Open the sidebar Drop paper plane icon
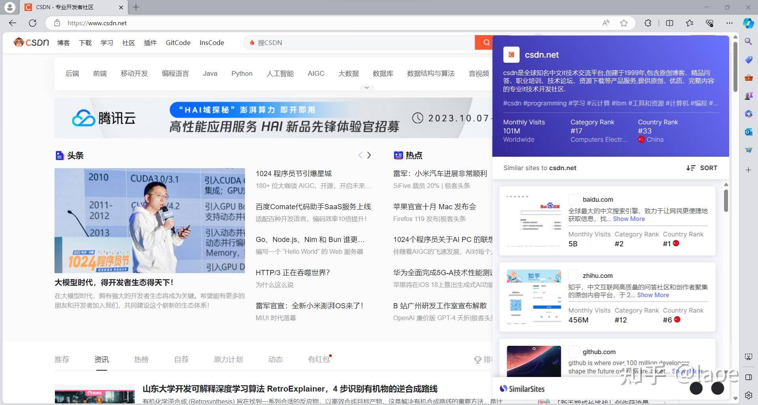The width and height of the screenshot is (758, 405). coord(749,150)
